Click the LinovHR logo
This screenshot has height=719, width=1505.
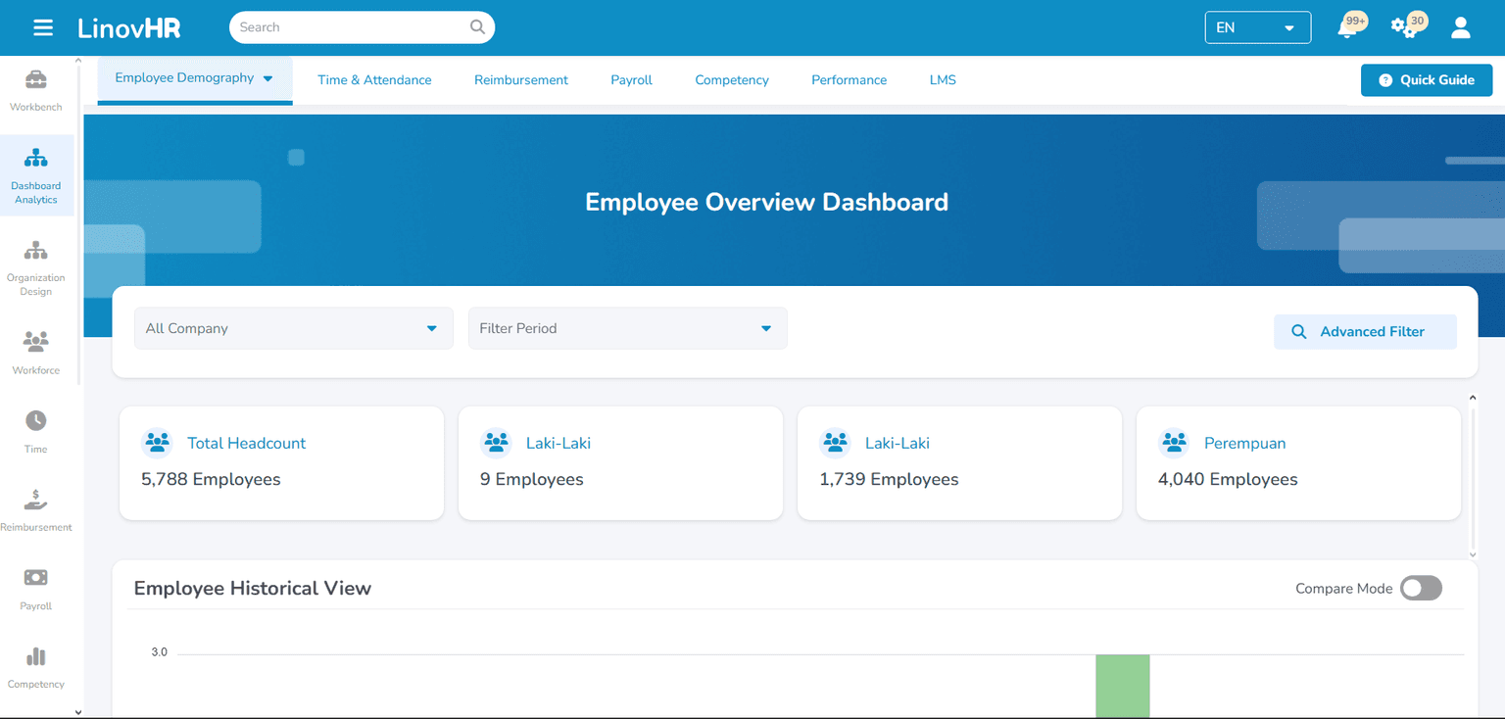point(129,27)
